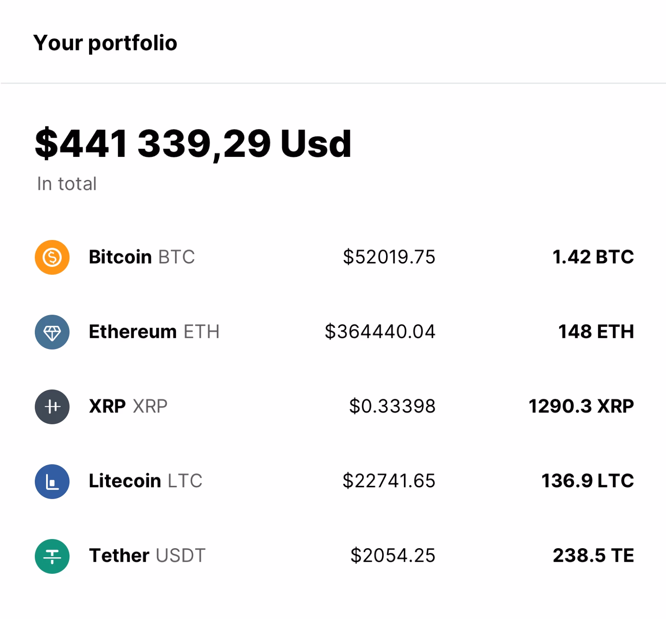This screenshot has height=619, width=666.
Task: Click the Your portfolio heading
Action: [105, 43]
